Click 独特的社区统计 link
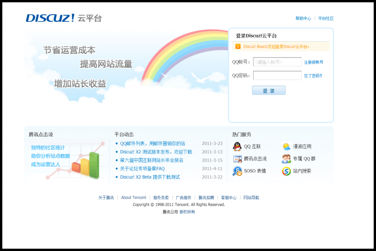The image size is (376, 251). pyautogui.click(x=48, y=147)
